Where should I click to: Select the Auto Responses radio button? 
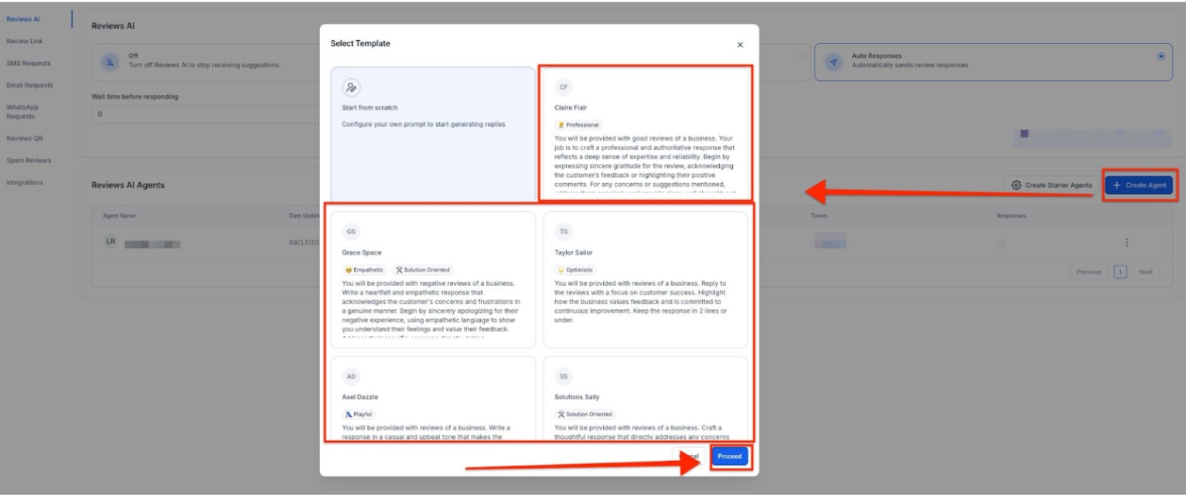point(1160,56)
